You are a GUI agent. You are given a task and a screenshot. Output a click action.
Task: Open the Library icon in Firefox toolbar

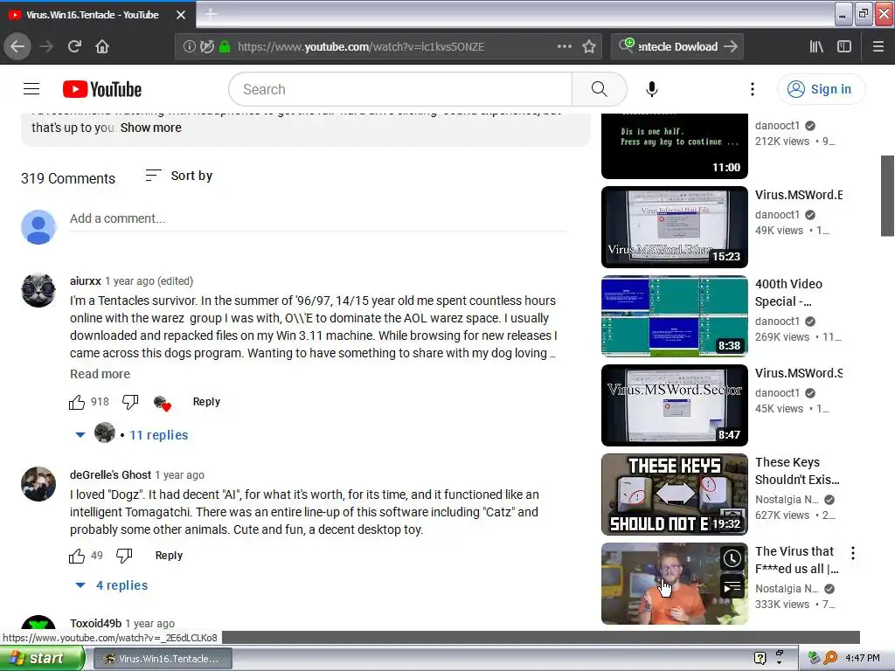816,47
